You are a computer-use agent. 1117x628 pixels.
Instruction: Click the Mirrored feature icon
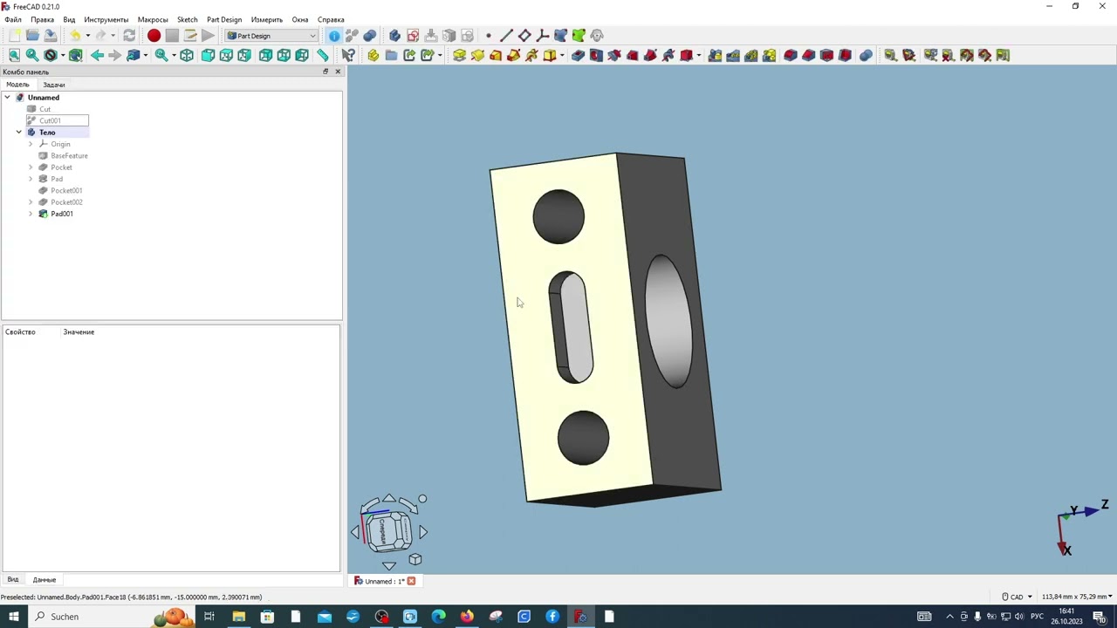click(715, 56)
